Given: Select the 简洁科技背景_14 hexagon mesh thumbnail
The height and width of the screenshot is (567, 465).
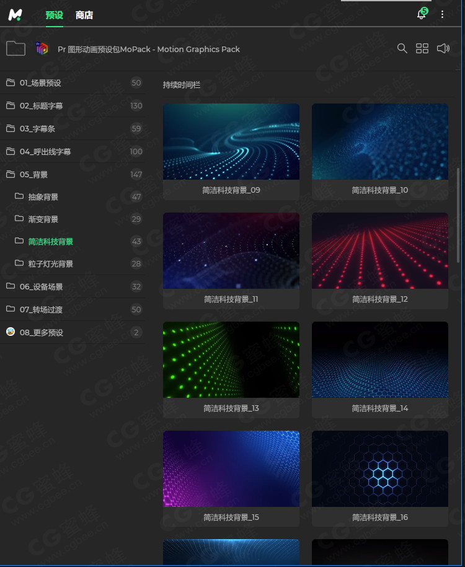Looking at the screenshot, I should tap(380, 360).
